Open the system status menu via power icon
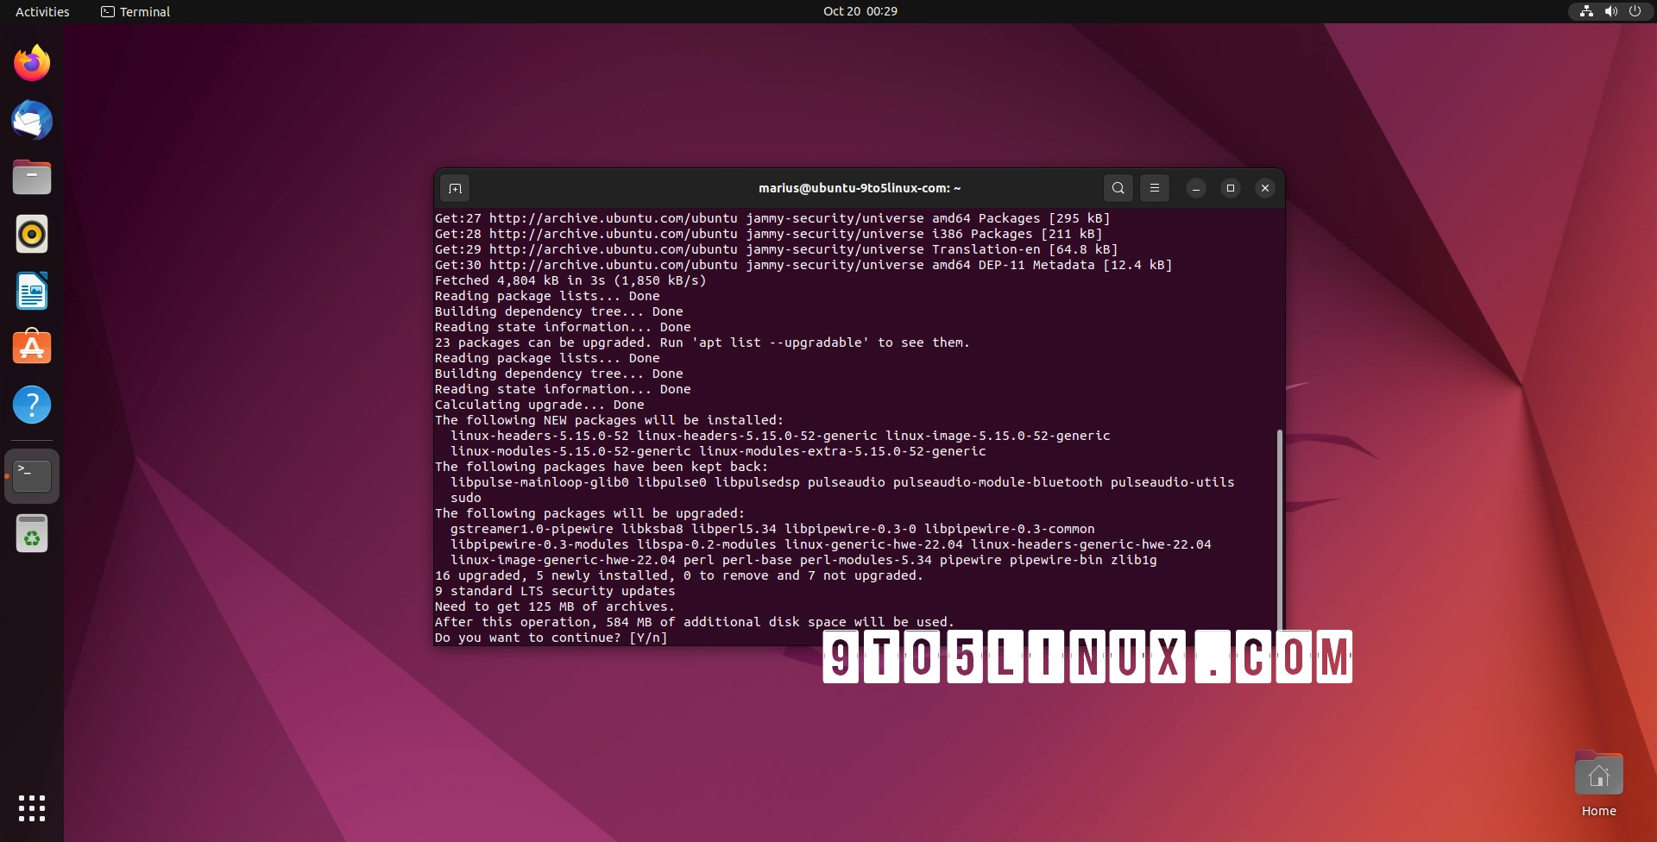 coord(1635,11)
